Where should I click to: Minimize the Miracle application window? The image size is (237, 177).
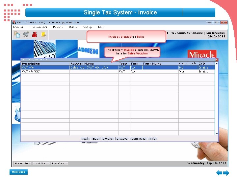click(x=209, y=22)
